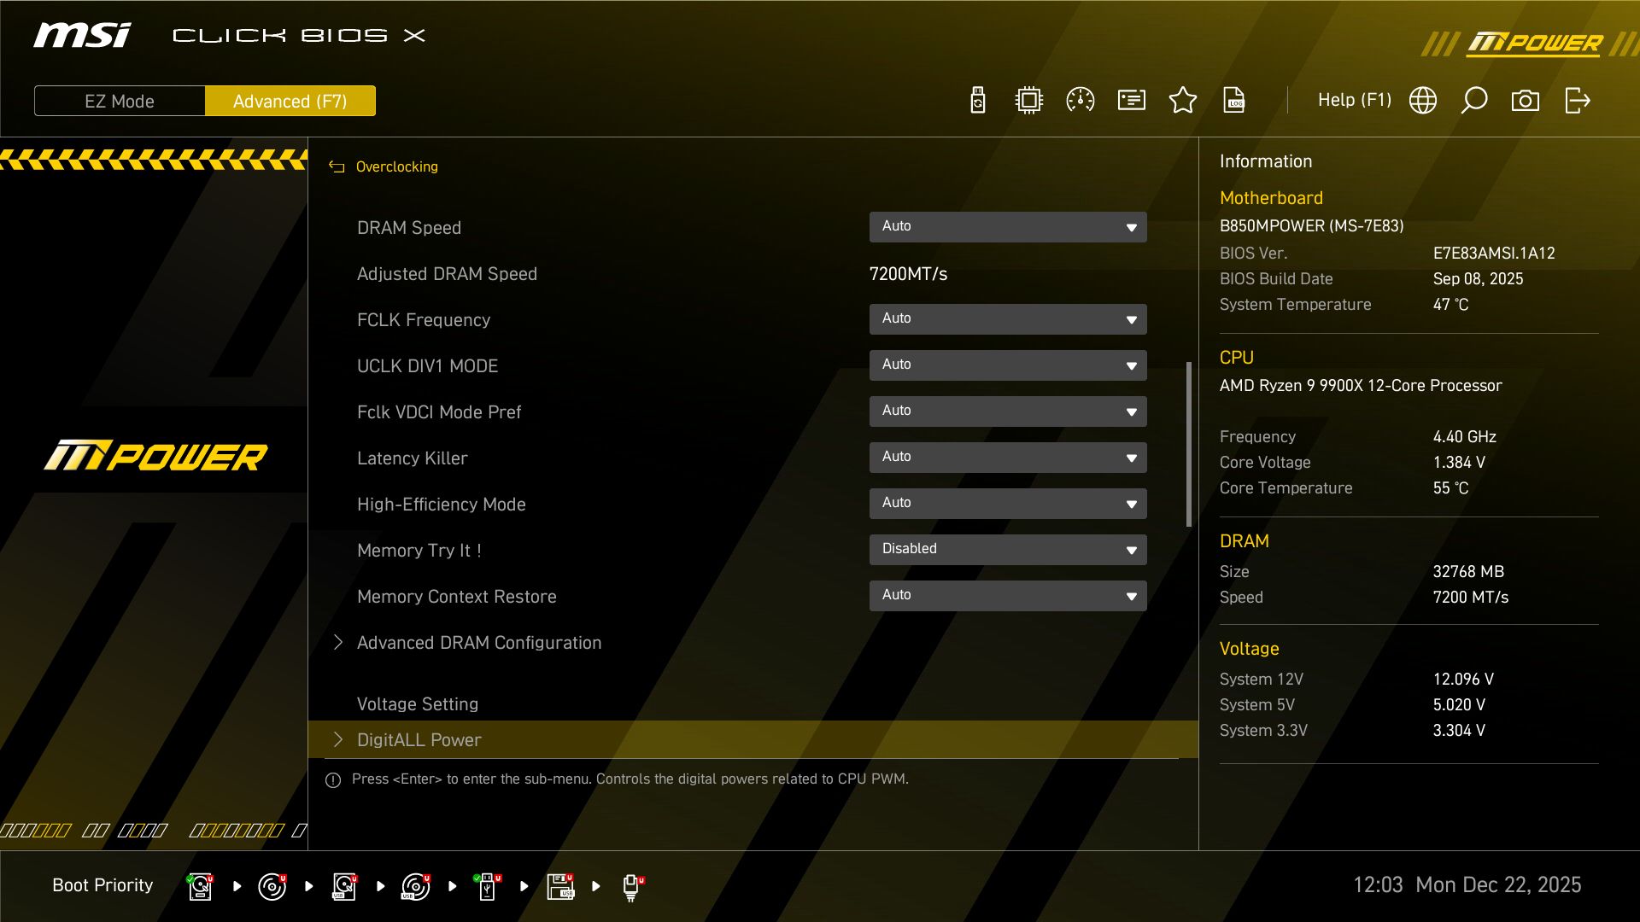Switch to EZ Mode tab

[119, 101]
